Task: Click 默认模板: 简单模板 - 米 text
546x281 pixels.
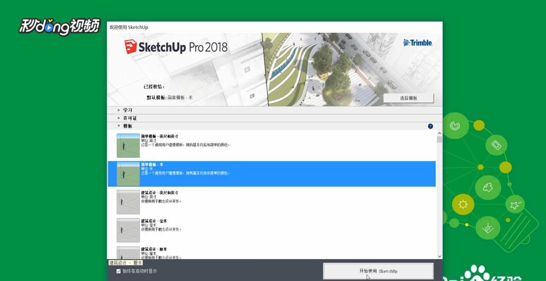Action: click(170, 97)
